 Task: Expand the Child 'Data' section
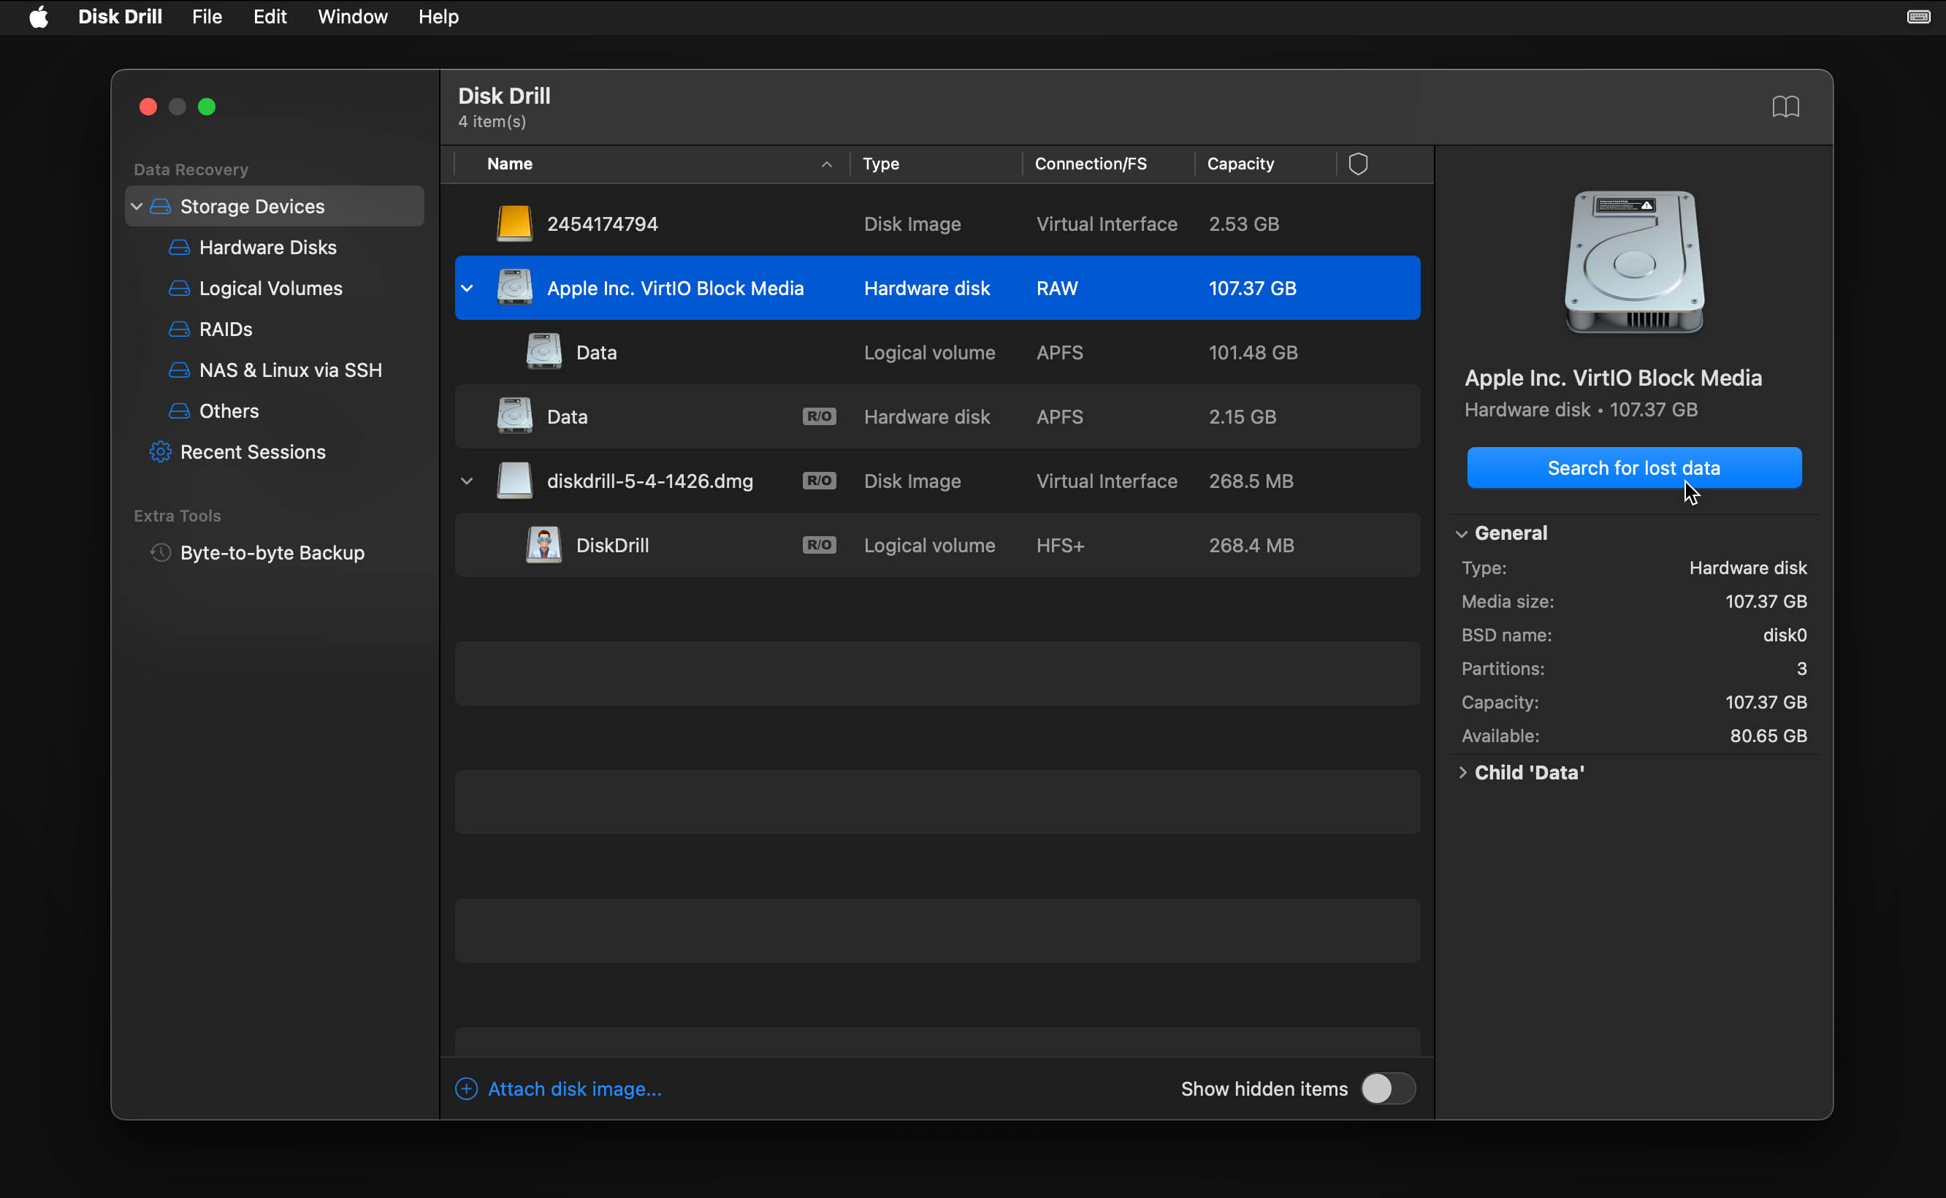1464,771
